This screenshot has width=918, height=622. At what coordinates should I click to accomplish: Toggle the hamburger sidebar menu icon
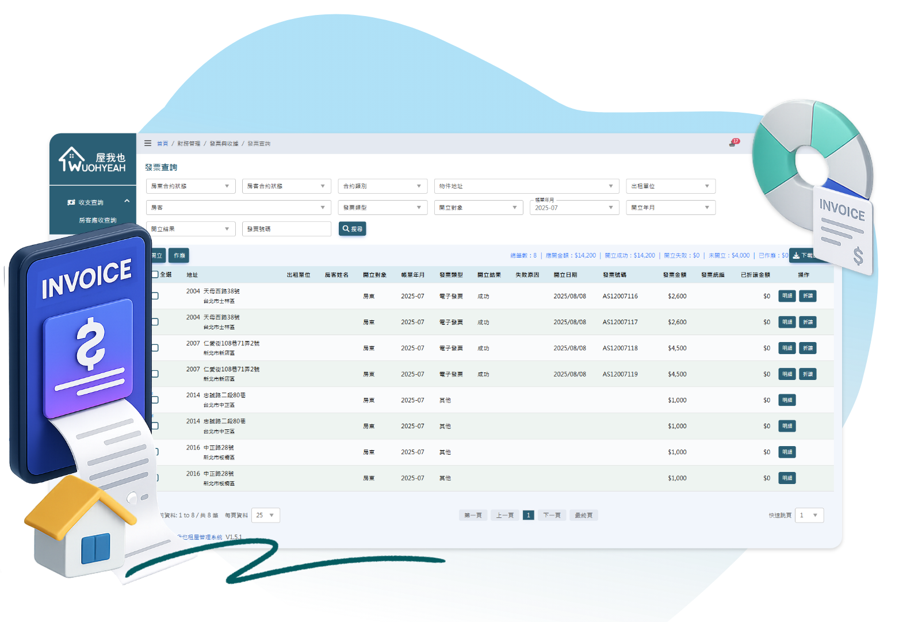148,143
